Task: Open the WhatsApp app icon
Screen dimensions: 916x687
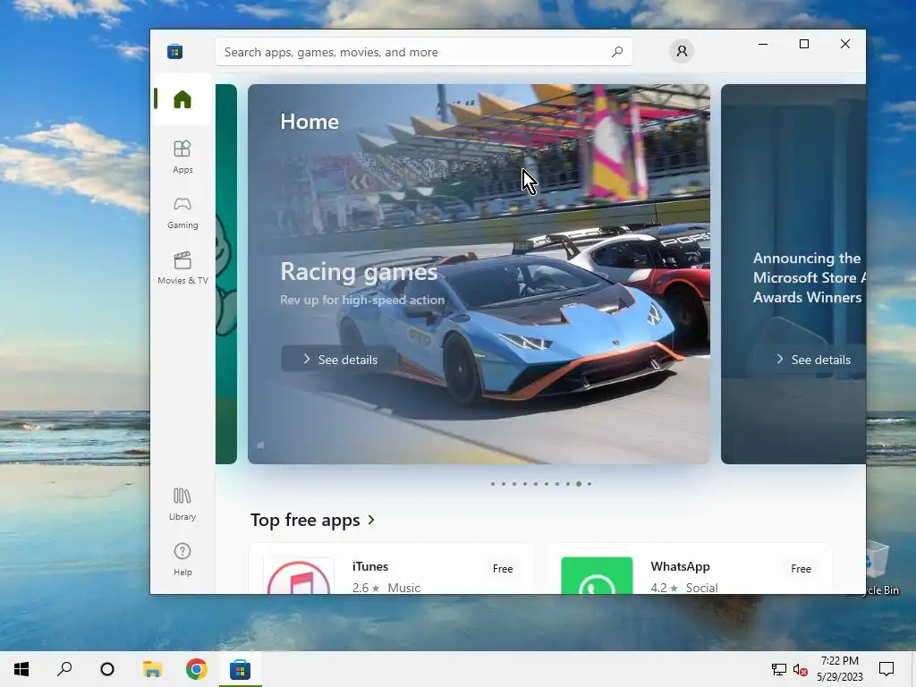Action: coord(597,576)
